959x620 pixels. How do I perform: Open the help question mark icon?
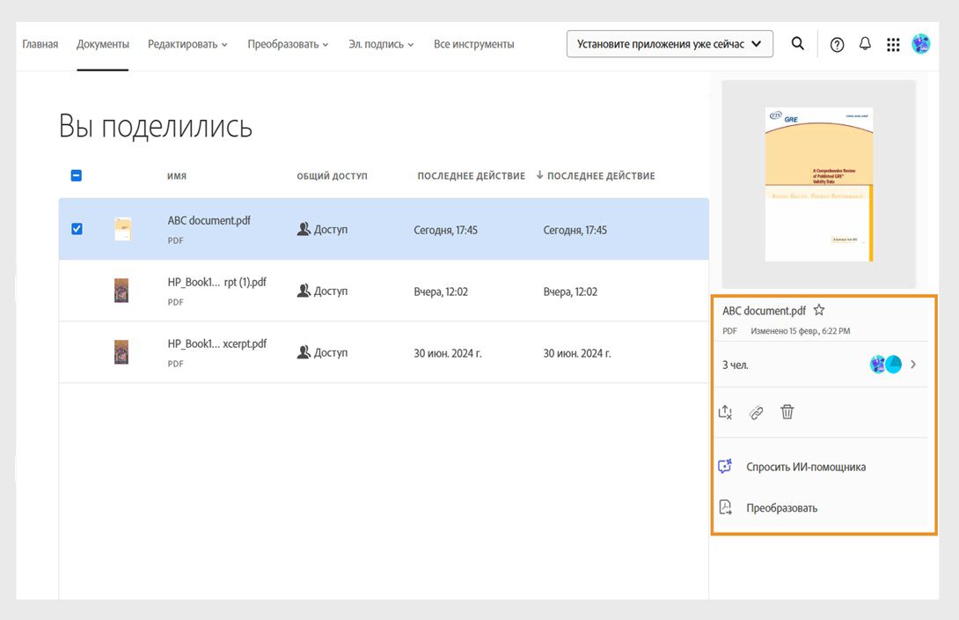pyautogui.click(x=837, y=44)
